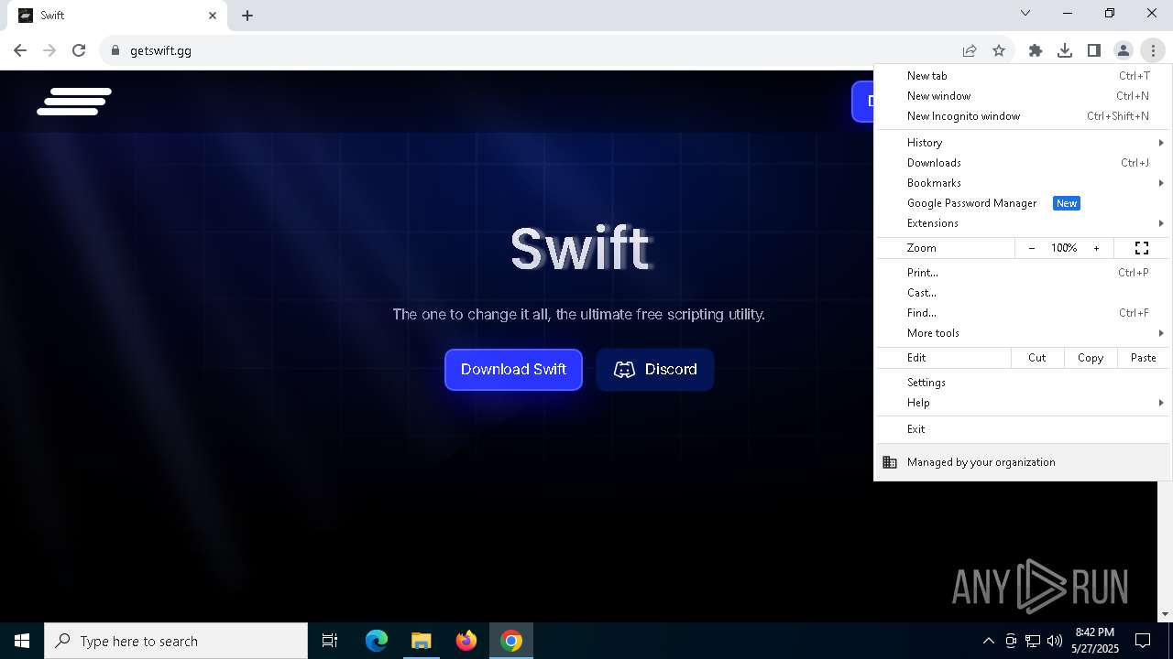Select Find... in the menu
This screenshot has height=659, width=1173.
point(1023,313)
